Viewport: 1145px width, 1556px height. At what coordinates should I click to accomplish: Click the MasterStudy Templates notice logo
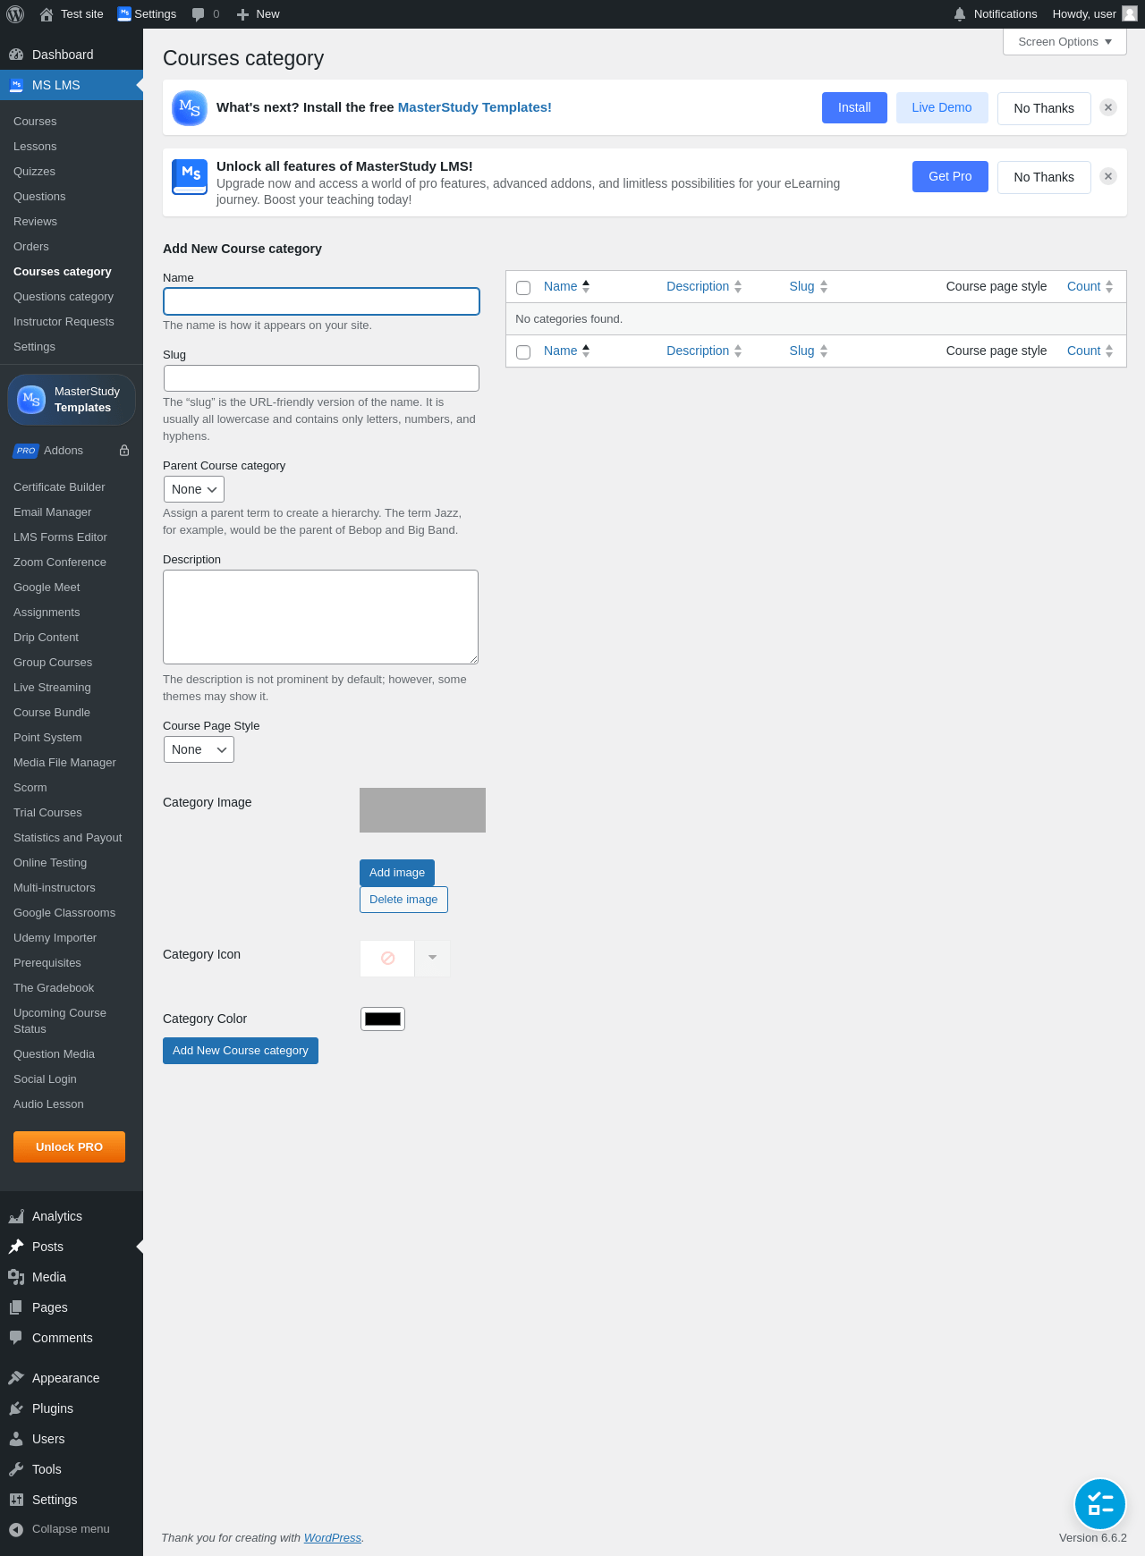[x=190, y=108]
